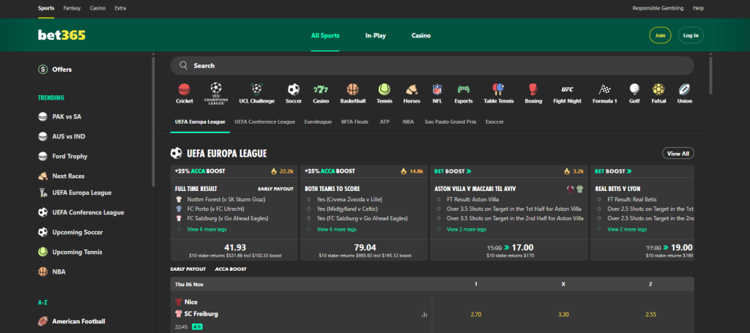The image size is (750, 333).
Task: Select 3.30 draw odds
Action: pyautogui.click(x=563, y=315)
